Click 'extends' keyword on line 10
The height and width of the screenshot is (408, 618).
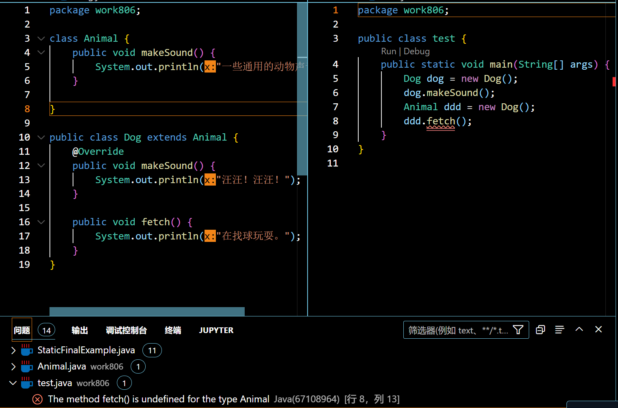pyautogui.click(x=167, y=137)
